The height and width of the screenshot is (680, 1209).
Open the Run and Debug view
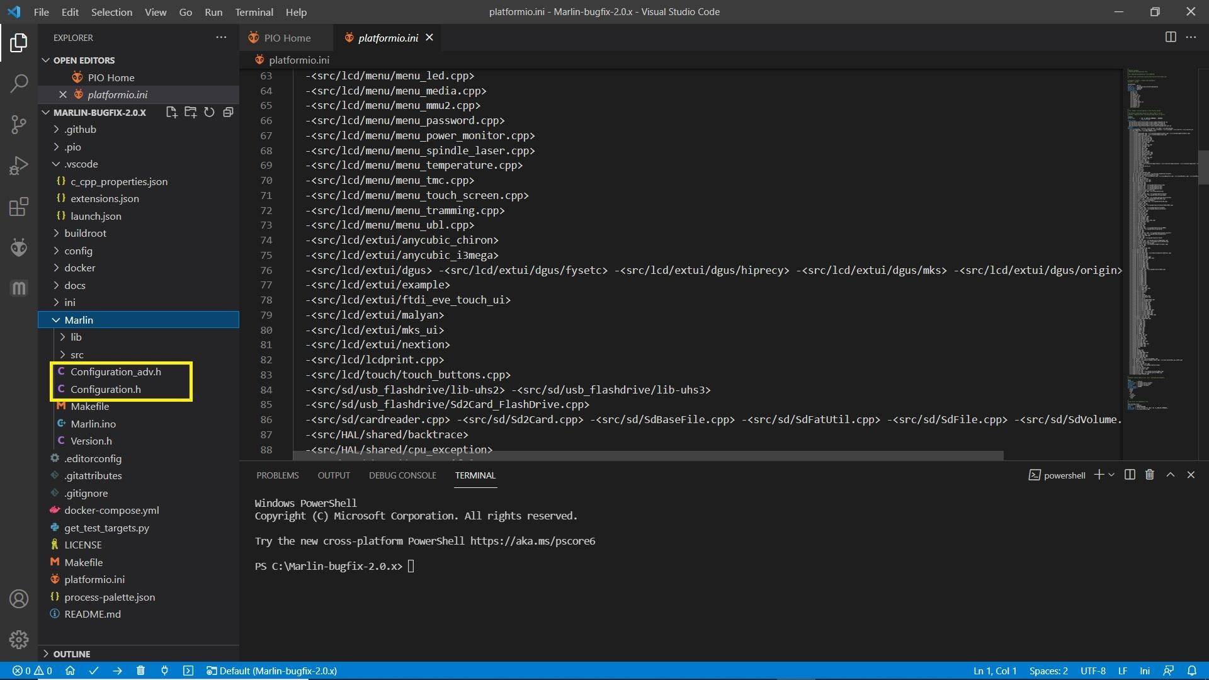pyautogui.click(x=19, y=166)
